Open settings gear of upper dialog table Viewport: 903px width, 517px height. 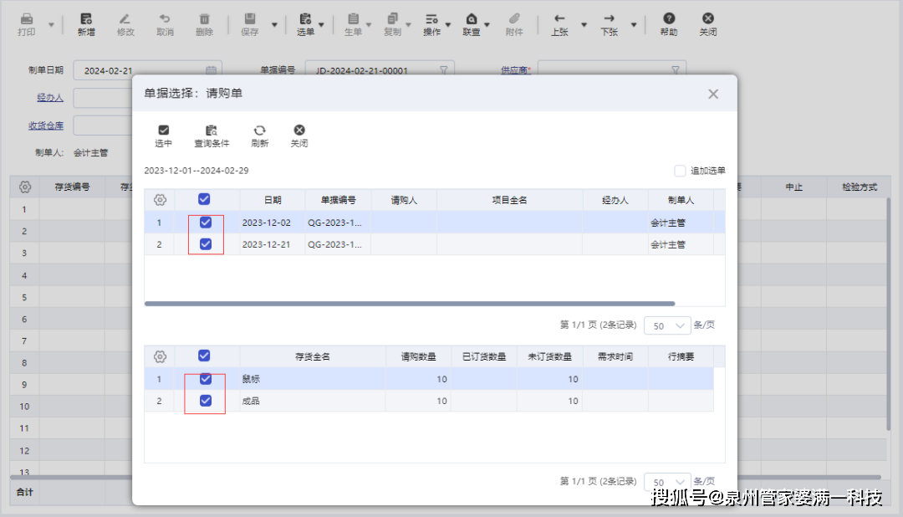point(160,200)
